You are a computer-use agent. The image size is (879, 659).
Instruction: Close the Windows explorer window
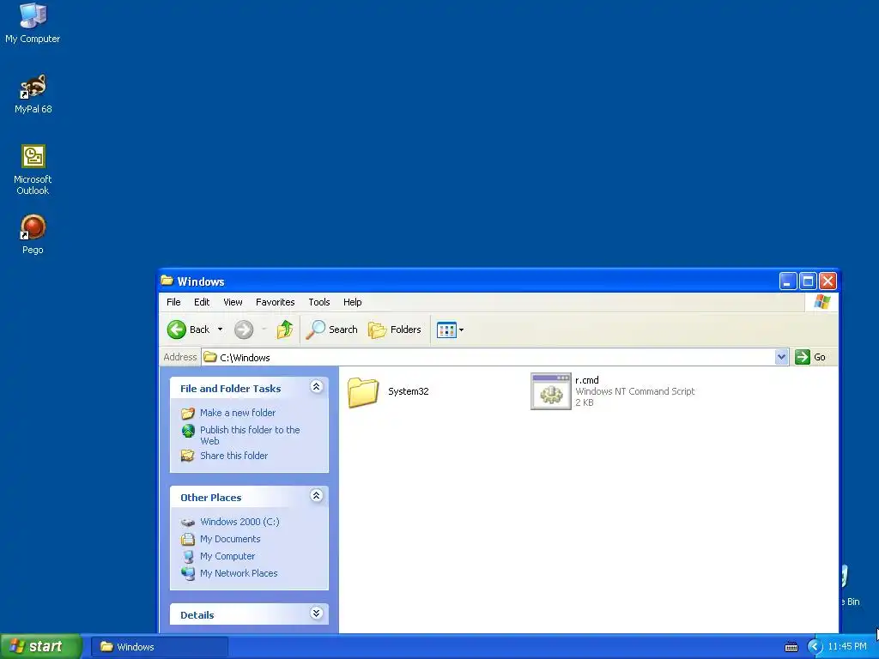(x=827, y=281)
